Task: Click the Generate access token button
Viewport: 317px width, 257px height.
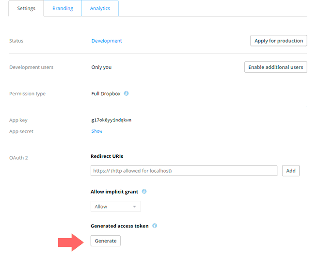Action: 106,241
